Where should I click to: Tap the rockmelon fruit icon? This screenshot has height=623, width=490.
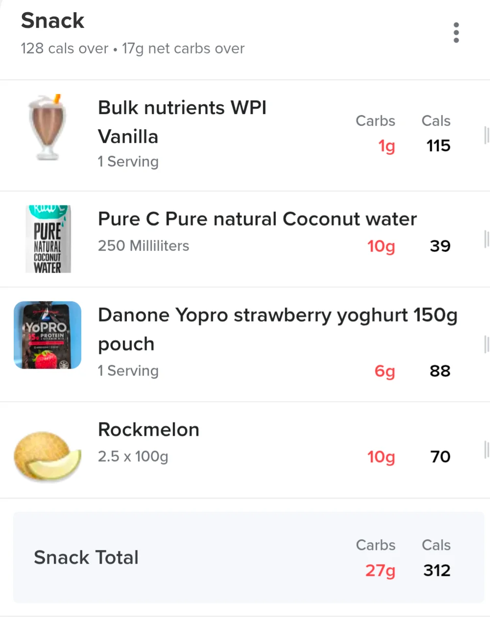(48, 456)
